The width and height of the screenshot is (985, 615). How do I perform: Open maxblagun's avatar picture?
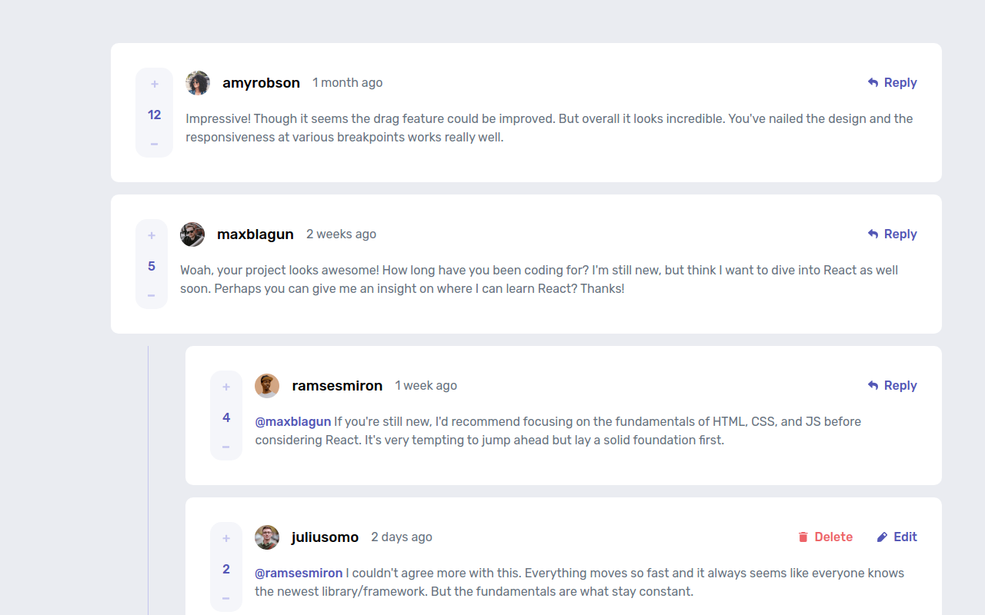192,234
